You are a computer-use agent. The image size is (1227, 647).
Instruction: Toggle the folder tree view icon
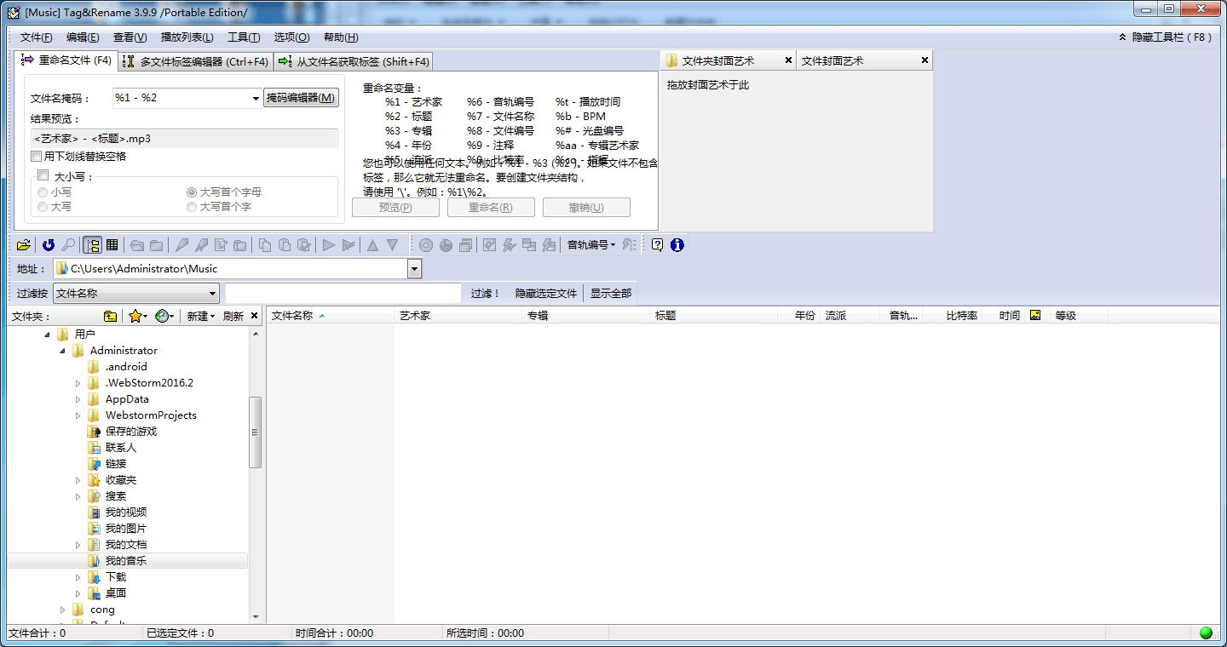(x=92, y=245)
